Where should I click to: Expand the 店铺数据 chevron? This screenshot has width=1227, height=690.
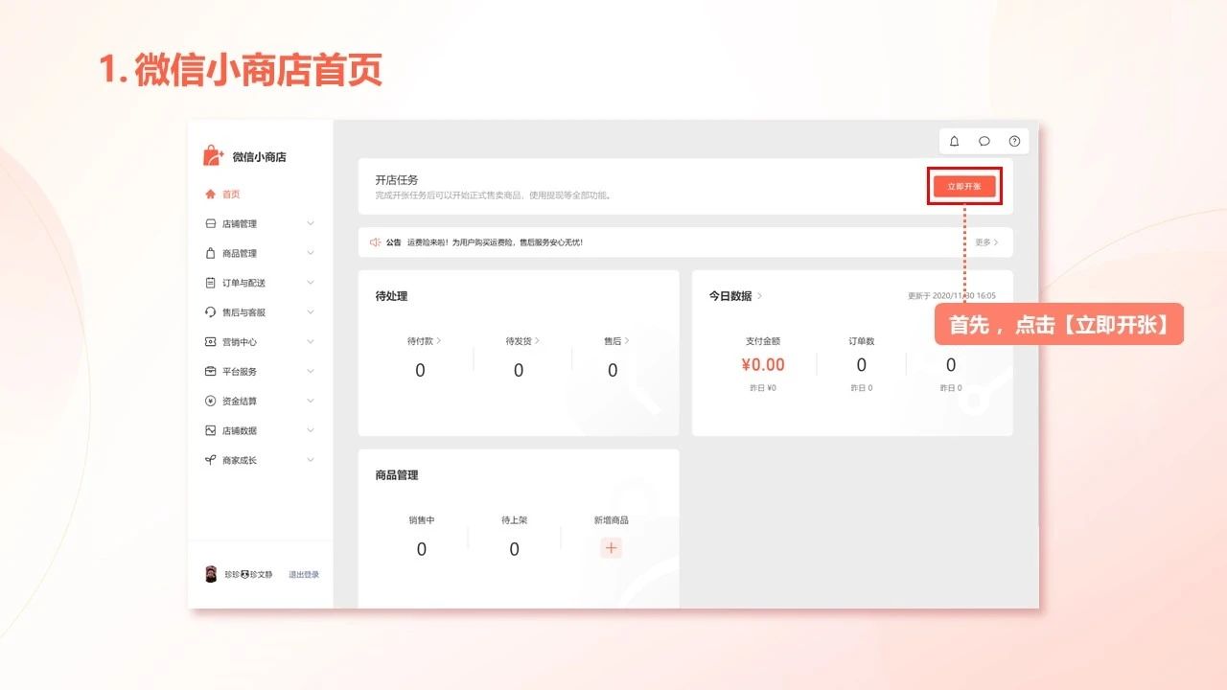(311, 430)
